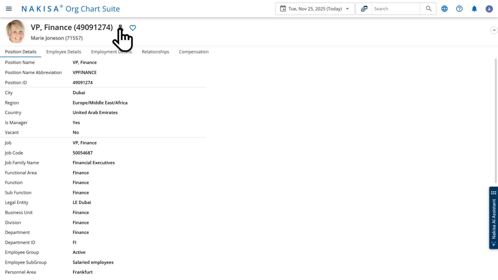
Task: Favorite this position using the heart toggle
Action: click(x=133, y=28)
